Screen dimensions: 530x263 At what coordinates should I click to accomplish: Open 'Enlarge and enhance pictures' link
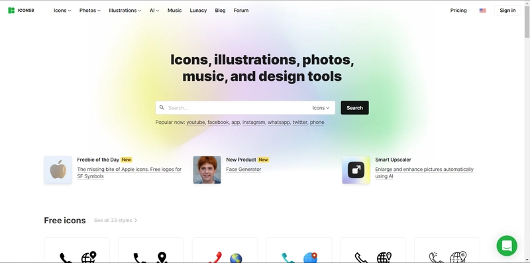(424, 173)
